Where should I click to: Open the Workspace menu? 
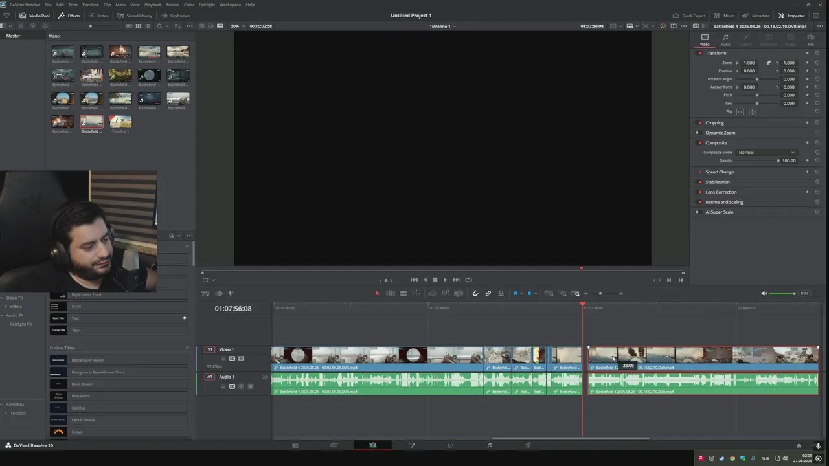(230, 5)
